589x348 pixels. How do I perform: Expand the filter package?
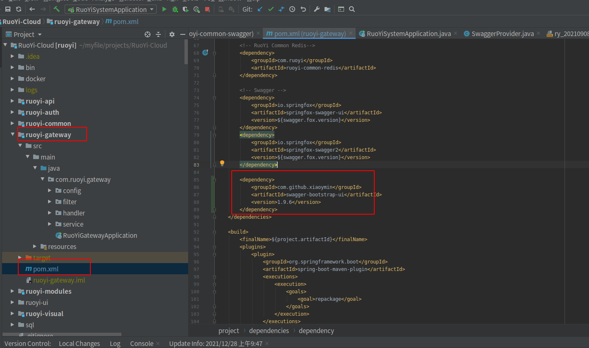(50, 202)
